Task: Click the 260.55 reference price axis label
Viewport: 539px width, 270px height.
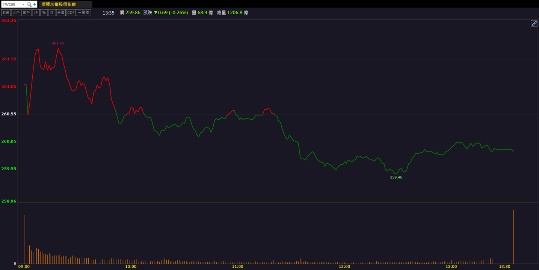Action: click(x=9, y=114)
